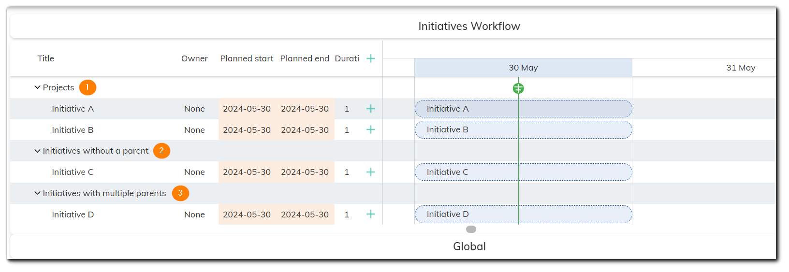Viewport: 789px width, 272px height.
Task: Click Owner None for Initiative D
Action: tap(194, 215)
